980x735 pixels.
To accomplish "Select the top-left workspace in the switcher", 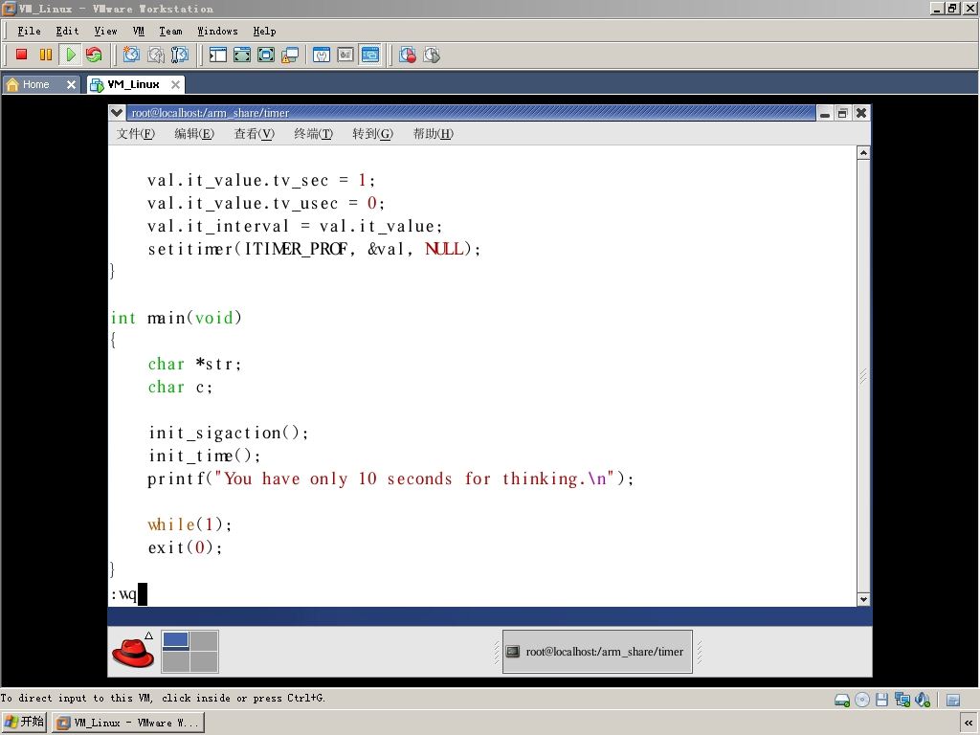I will tap(176, 640).
